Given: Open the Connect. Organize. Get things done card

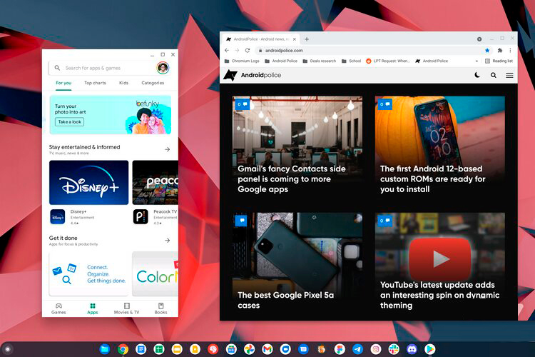Looking at the screenshot, I should pos(88,274).
